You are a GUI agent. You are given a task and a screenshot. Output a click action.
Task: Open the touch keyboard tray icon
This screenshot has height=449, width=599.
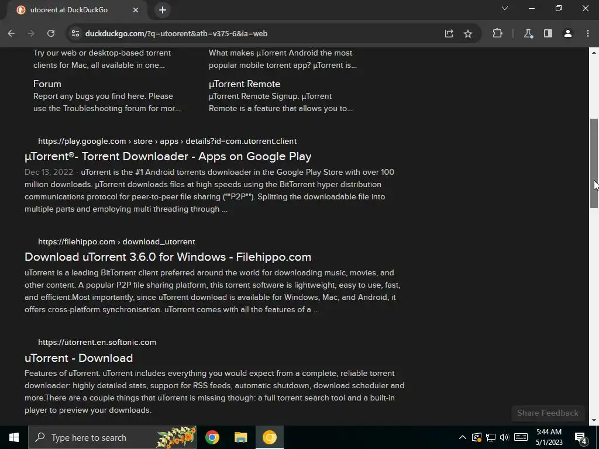click(521, 437)
